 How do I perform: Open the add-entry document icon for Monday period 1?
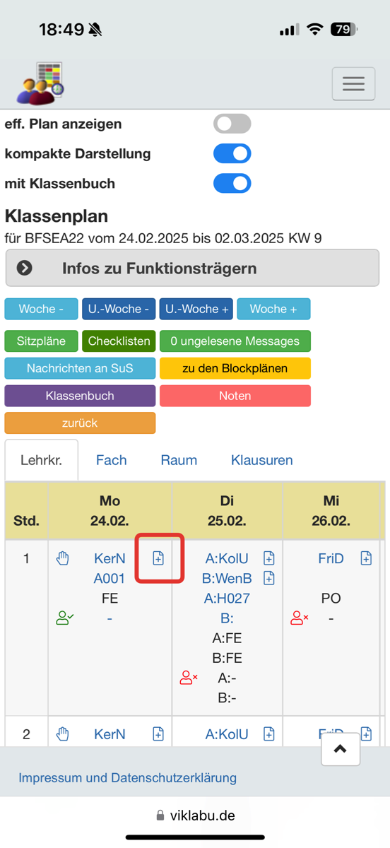158,558
